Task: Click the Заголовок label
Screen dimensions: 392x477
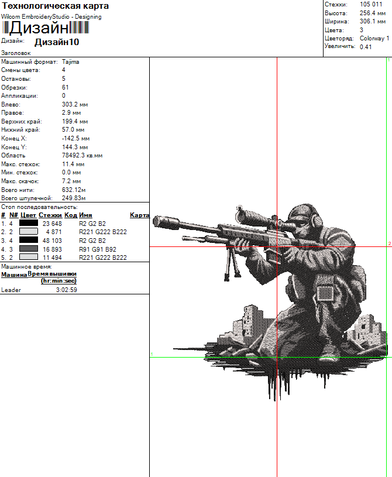Action: 16,53
